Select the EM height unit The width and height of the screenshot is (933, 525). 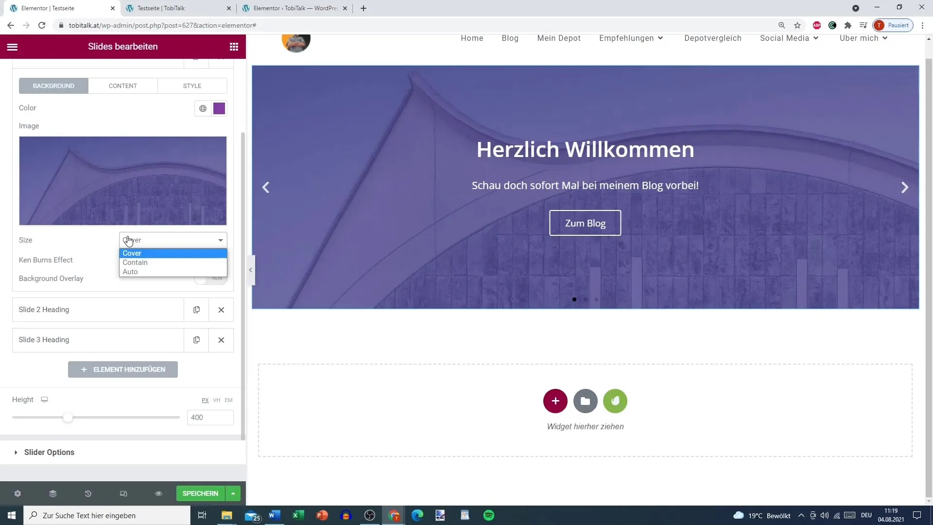point(228,400)
